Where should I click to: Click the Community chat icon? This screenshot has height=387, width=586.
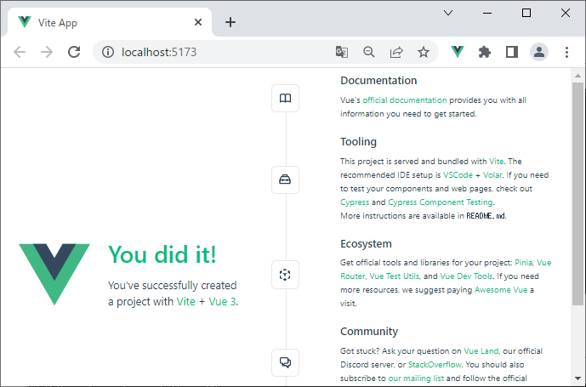tap(285, 362)
